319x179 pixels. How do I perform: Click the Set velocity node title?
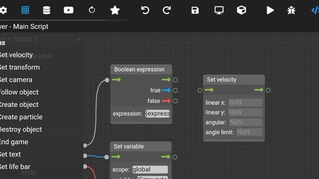click(221, 80)
